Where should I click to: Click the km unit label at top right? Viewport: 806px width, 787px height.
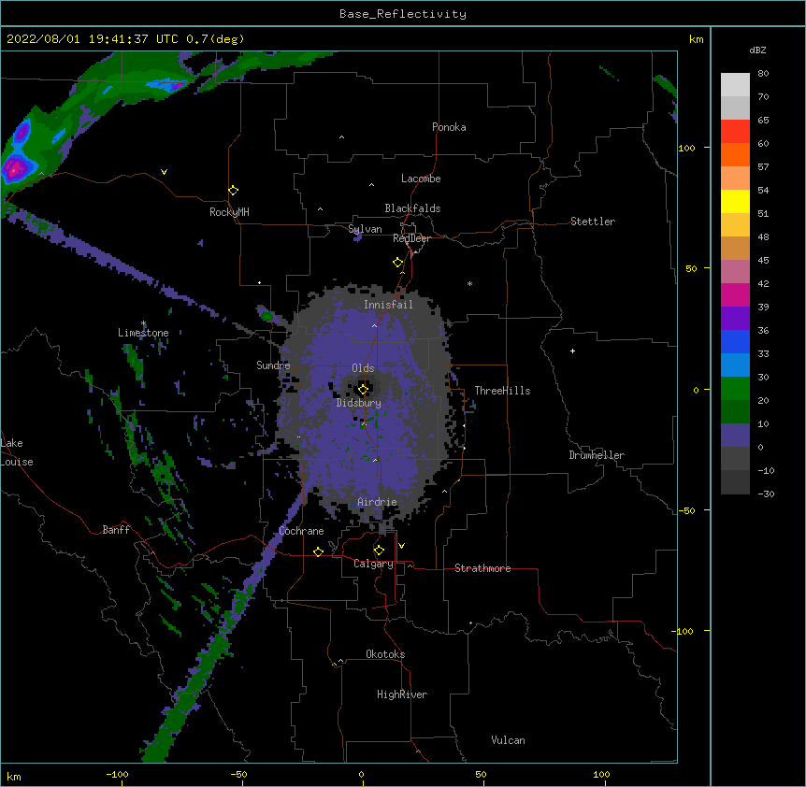[696, 39]
